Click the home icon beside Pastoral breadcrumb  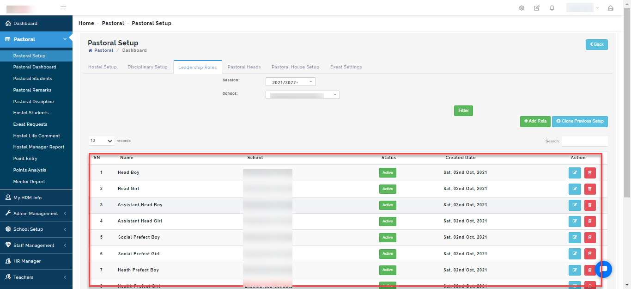click(x=90, y=50)
